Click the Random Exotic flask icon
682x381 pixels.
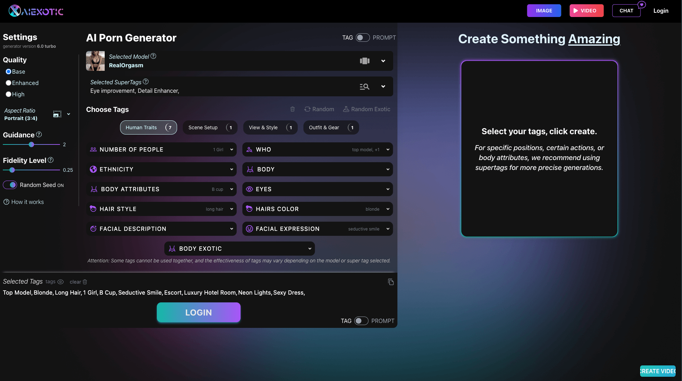tap(346, 109)
